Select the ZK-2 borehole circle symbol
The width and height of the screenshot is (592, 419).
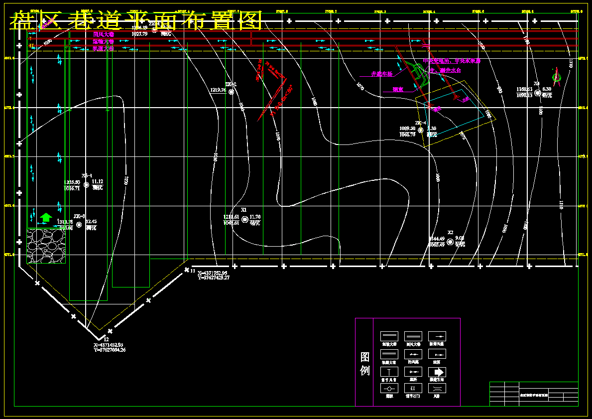coord(231,92)
